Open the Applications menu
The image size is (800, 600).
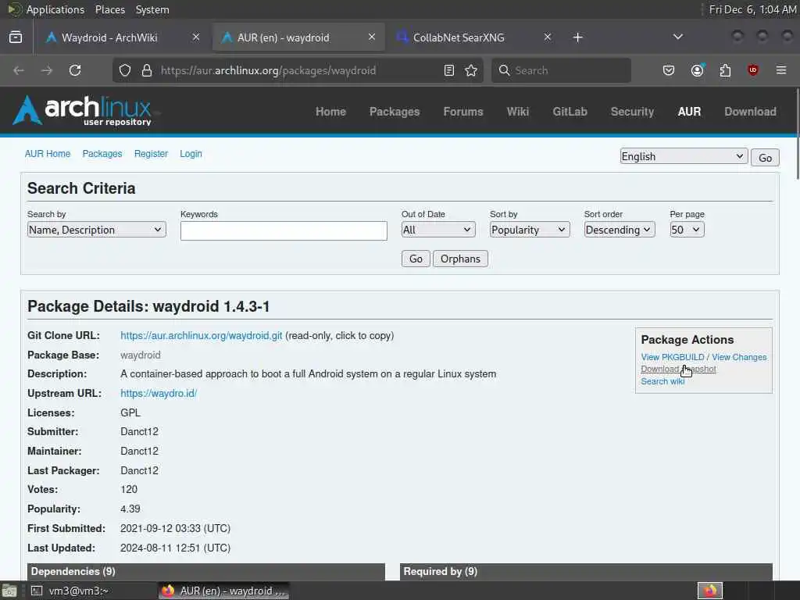tap(55, 9)
